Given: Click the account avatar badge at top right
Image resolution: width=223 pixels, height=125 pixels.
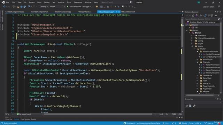Looking at the screenshot, I should [x=199, y=2].
